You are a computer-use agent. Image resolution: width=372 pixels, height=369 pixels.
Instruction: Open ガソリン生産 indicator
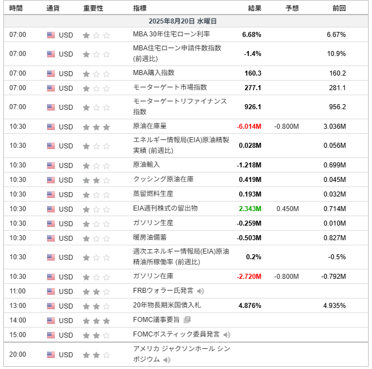[153, 222]
